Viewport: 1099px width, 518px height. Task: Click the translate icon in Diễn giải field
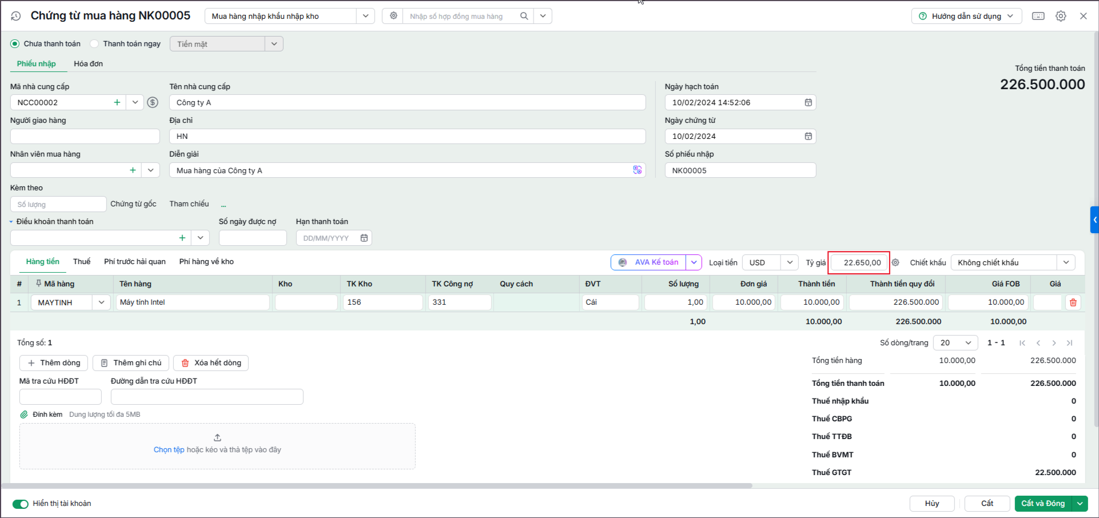[638, 170]
